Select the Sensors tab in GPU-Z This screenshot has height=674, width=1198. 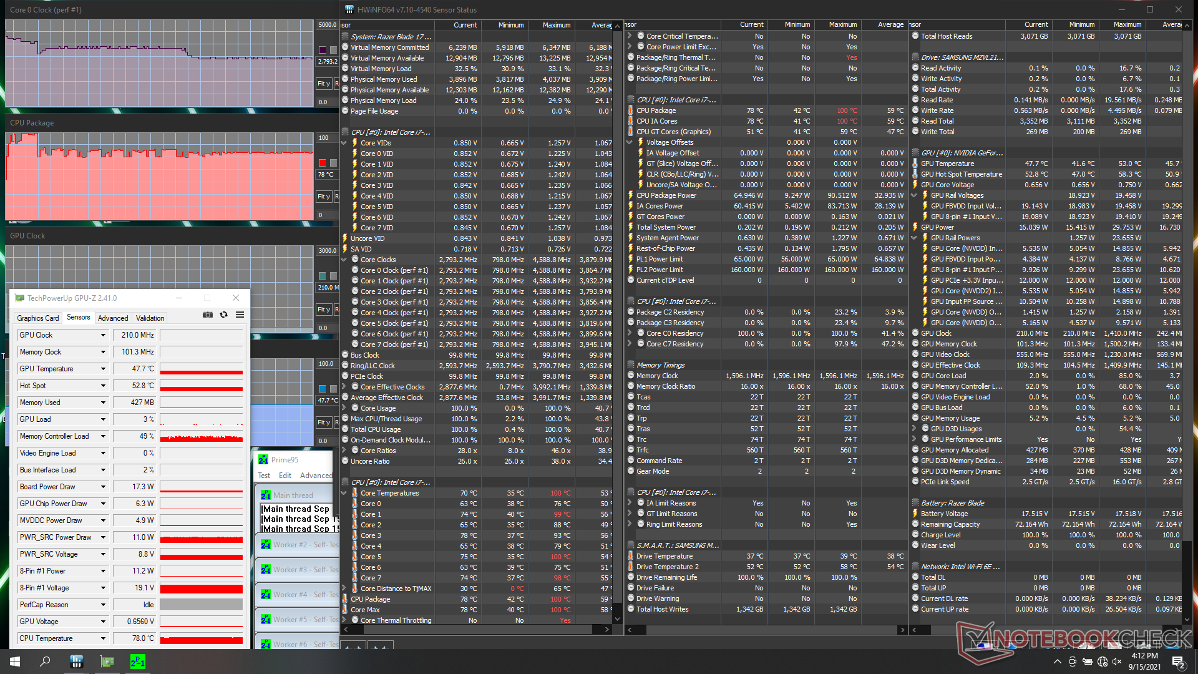click(79, 317)
